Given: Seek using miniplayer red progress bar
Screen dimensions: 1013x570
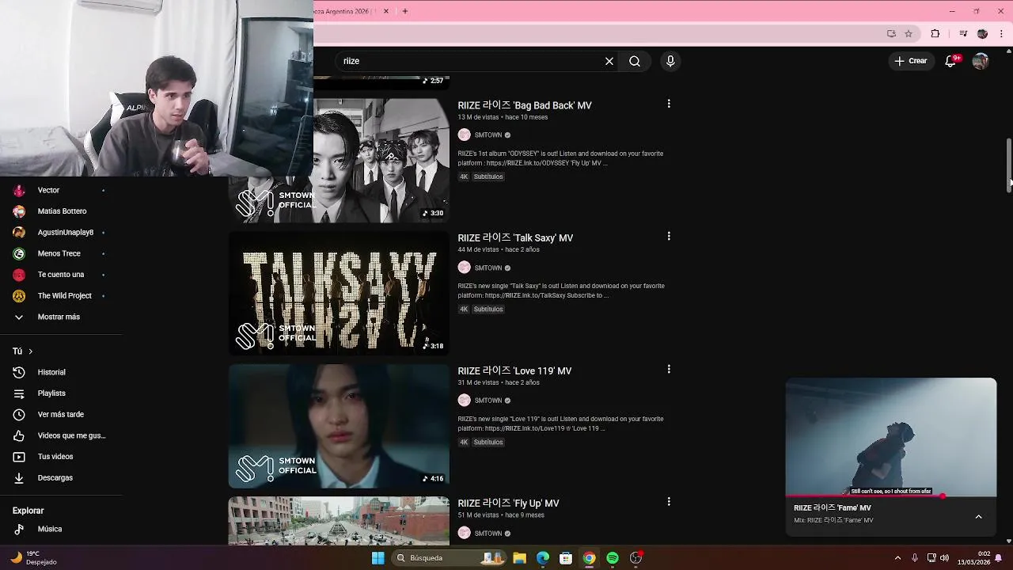Looking at the screenshot, I should pos(891,496).
